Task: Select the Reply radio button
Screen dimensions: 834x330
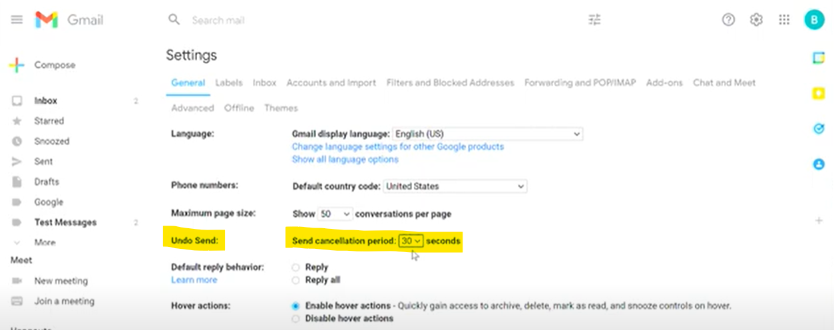Action: click(x=296, y=267)
